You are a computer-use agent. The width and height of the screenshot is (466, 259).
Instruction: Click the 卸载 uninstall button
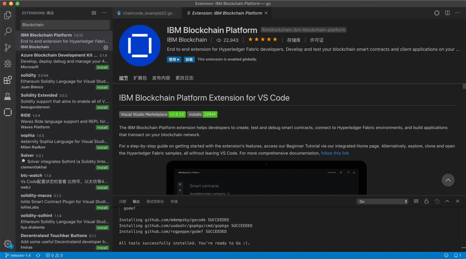click(x=189, y=60)
